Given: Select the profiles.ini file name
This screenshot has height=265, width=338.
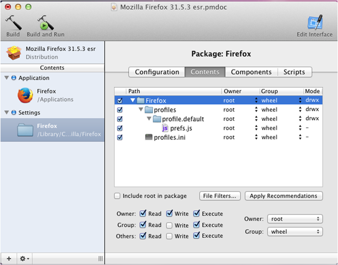Looking at the screenshot, I should tap(170, 137).
